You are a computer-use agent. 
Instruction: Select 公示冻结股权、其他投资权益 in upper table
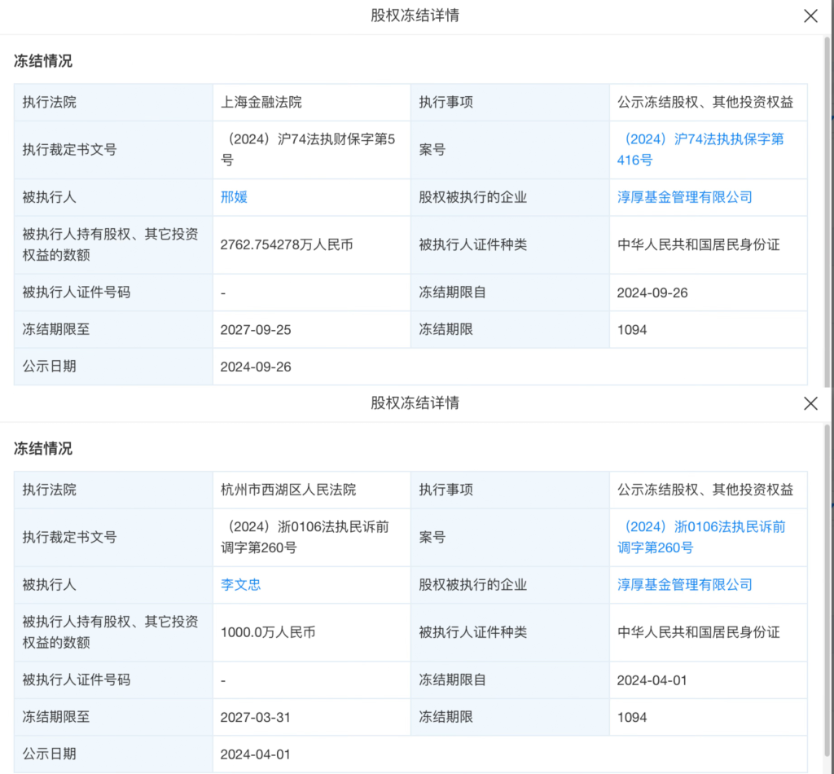705,102
